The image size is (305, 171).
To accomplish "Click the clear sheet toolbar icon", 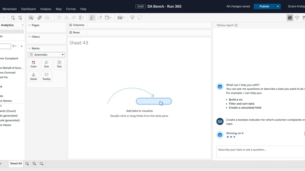I will pyautogui.click(x=48, y=18).
